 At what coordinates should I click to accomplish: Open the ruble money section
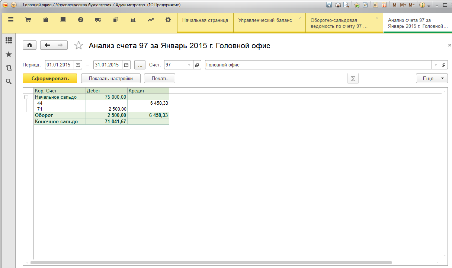81,20
